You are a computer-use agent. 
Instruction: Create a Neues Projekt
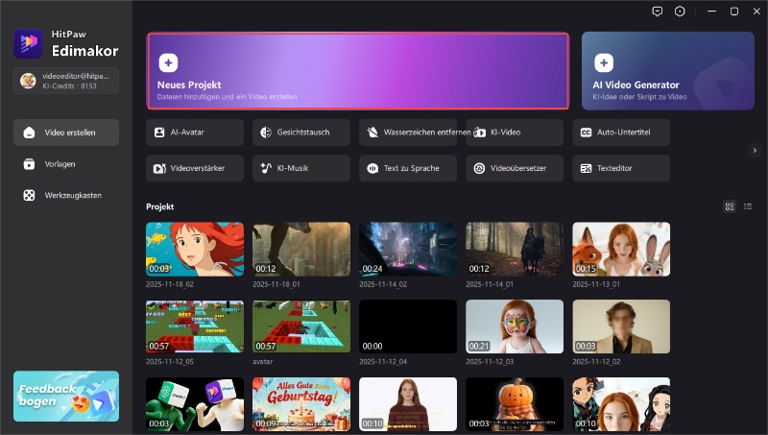point(357,72)
